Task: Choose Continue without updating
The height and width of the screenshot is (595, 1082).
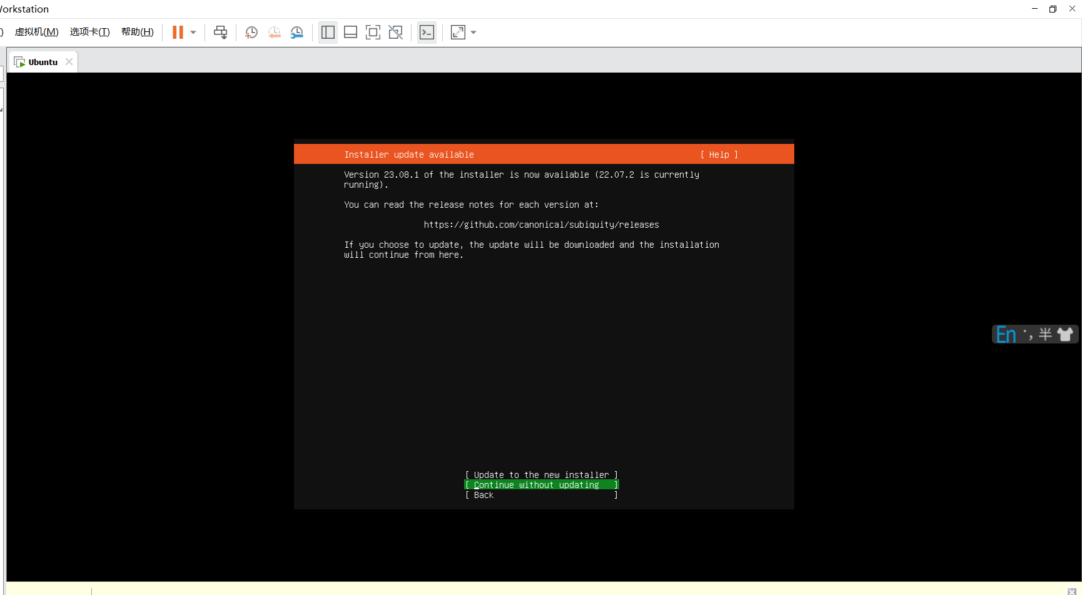Action: (x=542, y=485)
